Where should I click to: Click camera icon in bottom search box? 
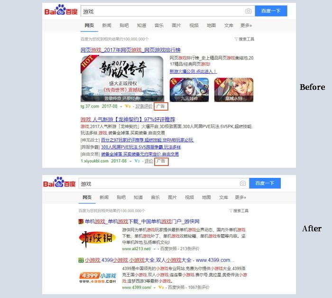point(243,184)
